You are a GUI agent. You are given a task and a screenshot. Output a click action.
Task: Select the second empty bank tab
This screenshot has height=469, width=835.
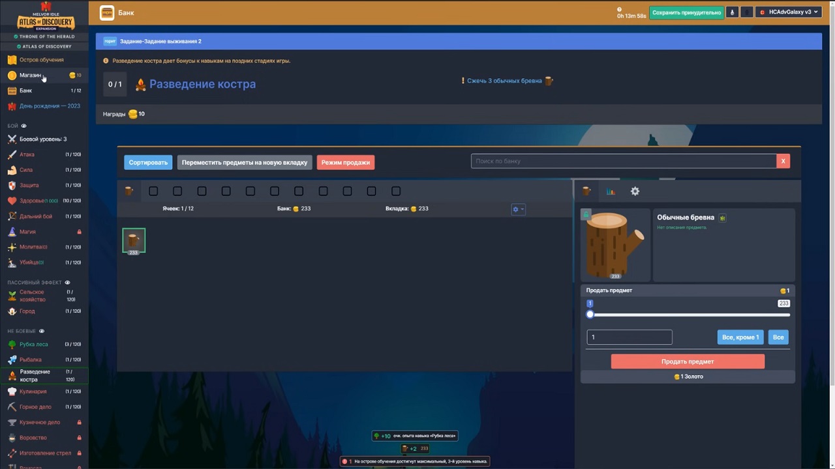coord(177,192)
